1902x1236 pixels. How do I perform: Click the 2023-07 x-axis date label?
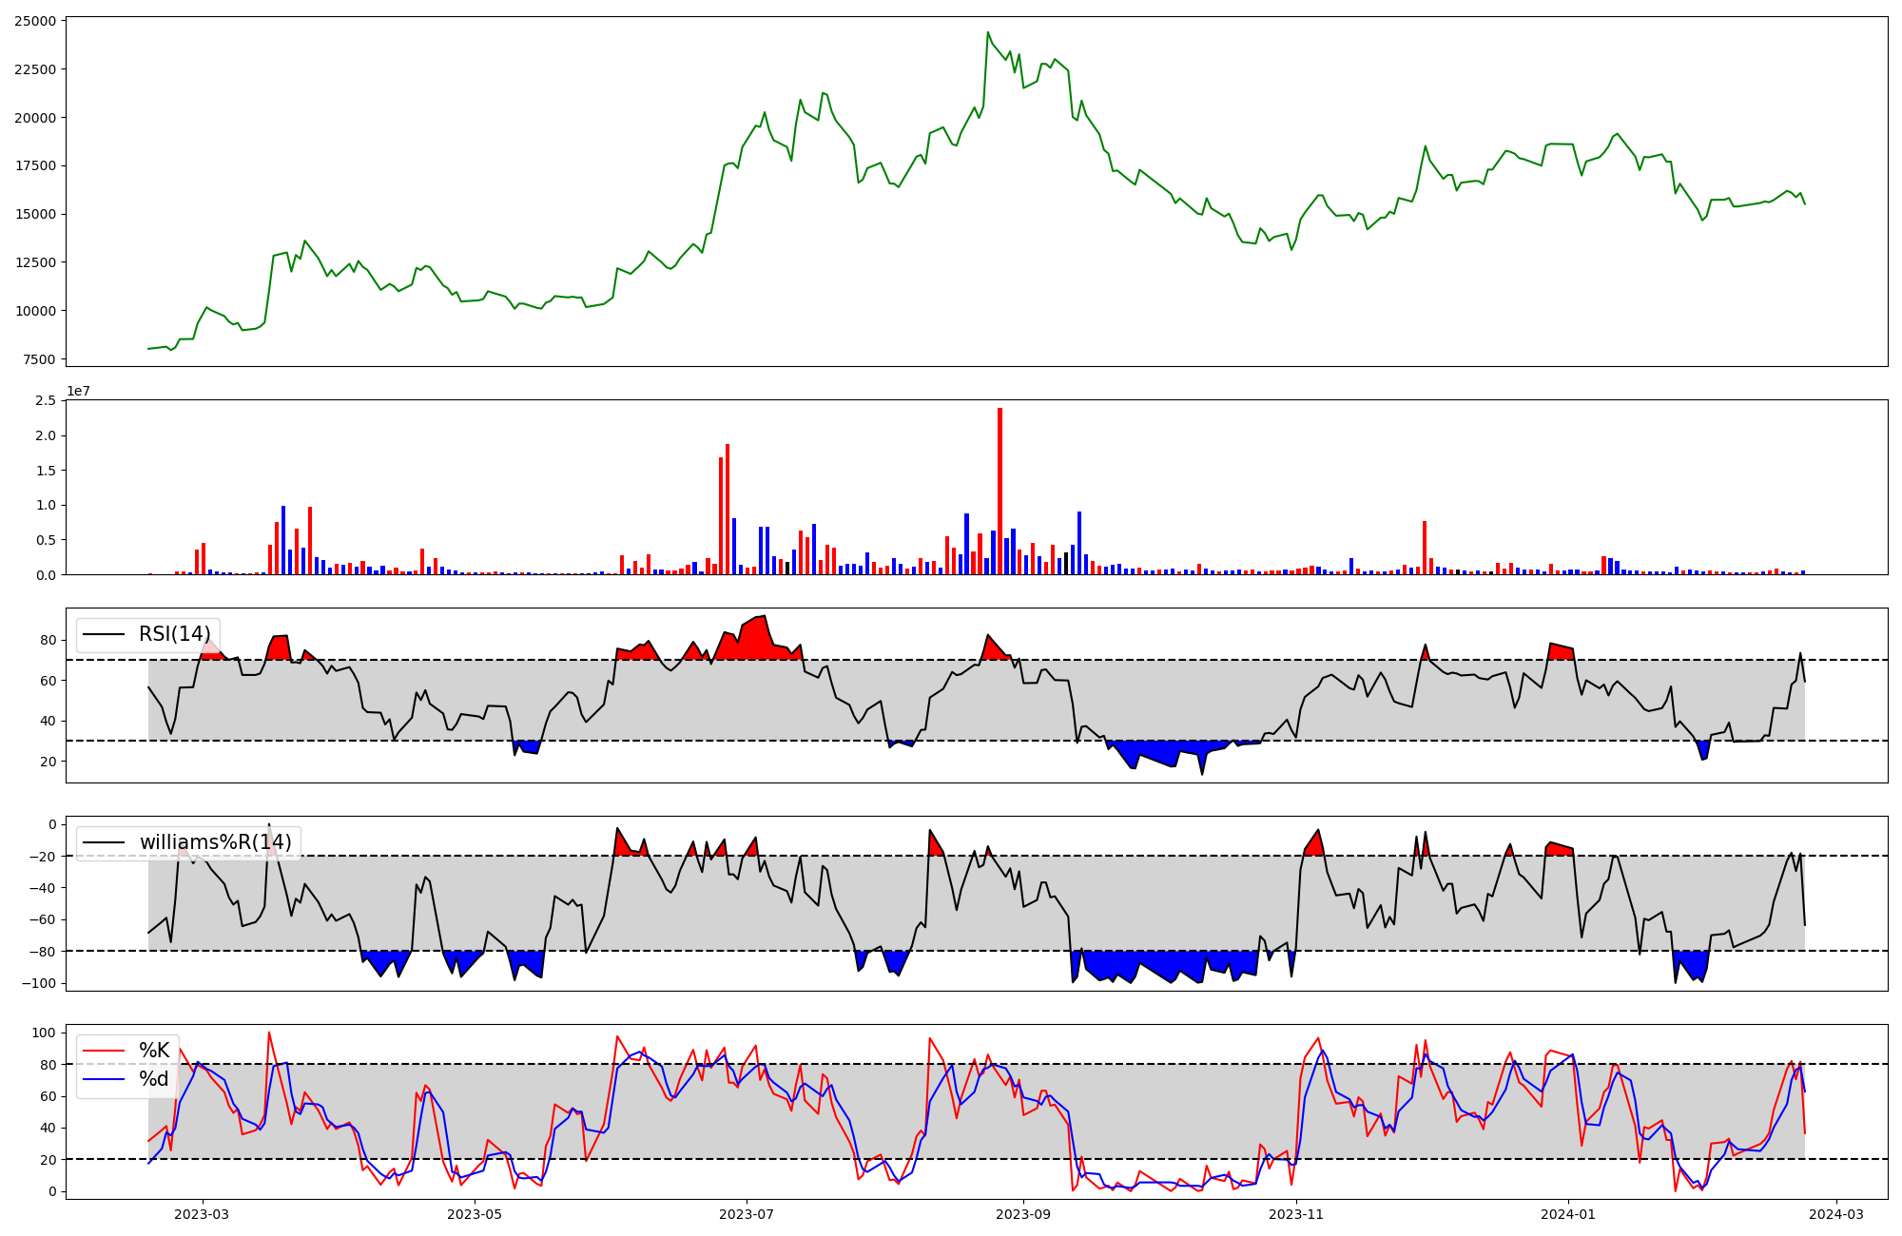tap(747, 1214)
